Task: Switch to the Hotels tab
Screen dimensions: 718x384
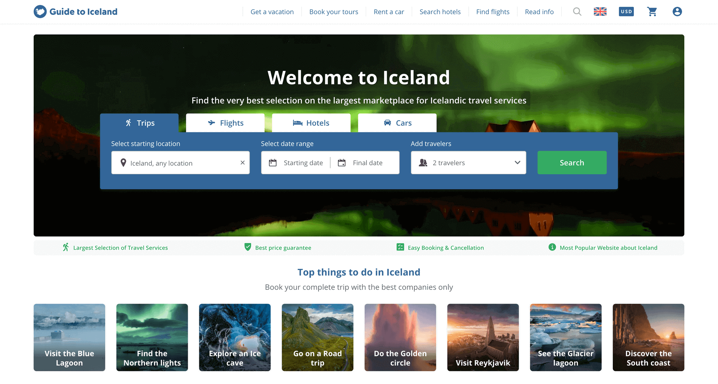Action: [311, 123]
